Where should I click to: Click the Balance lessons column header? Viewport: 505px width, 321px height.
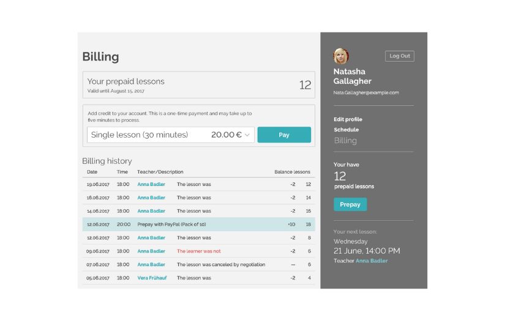292,172
